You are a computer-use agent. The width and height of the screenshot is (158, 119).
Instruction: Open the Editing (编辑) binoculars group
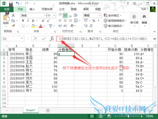coord(144,20)
